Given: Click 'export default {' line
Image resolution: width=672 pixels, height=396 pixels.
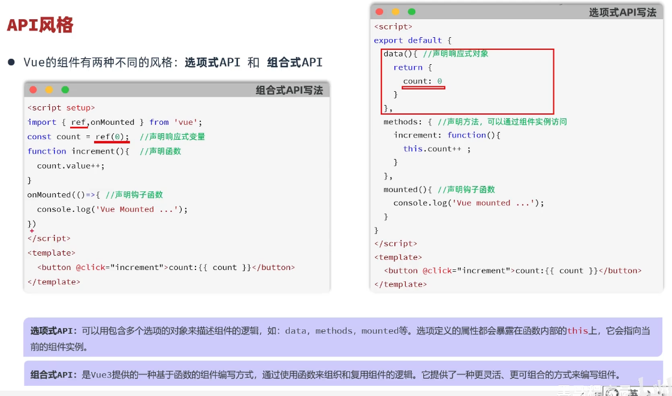Looking at the screenshot, I should point(412,40).
